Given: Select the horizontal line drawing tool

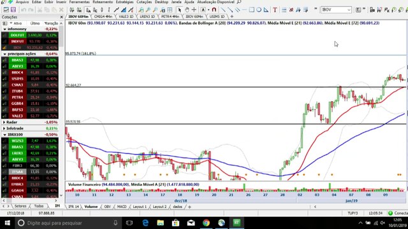Looking at the screenshot, I should (x=244, y=10).
